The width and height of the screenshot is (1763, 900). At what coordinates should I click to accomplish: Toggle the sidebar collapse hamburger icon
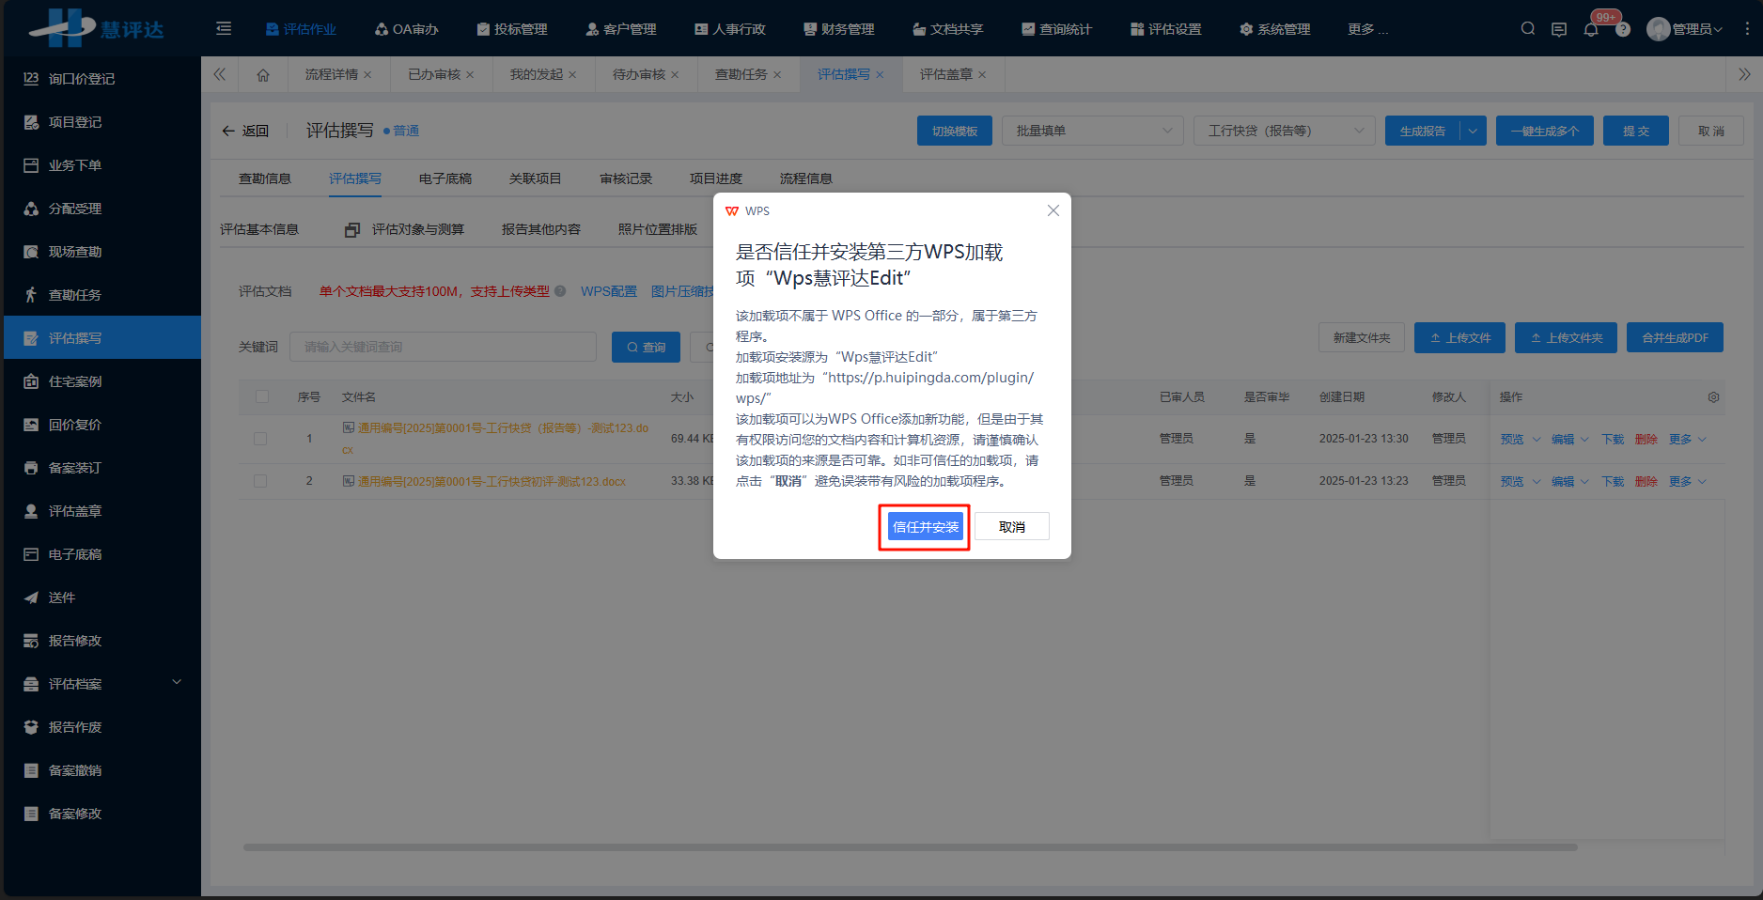click(x=224, y=29)
